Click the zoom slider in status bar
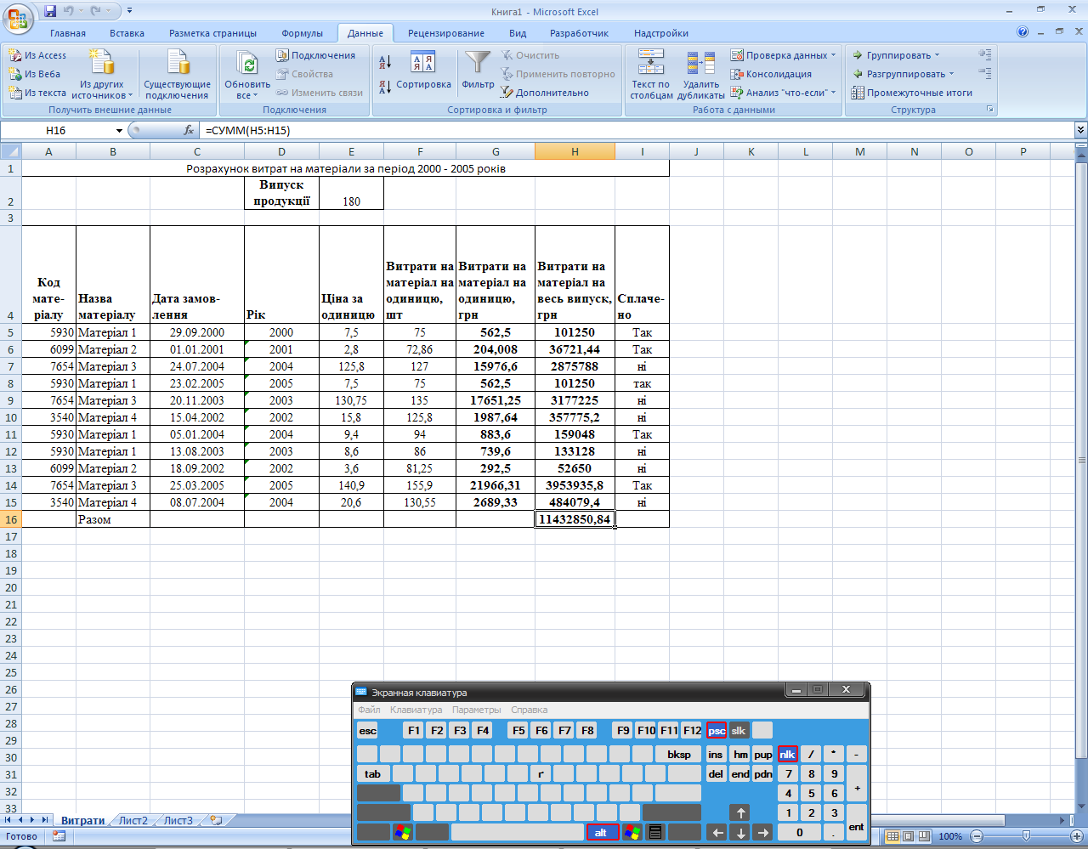1088x849 pixels. [x=1026, y=836]
